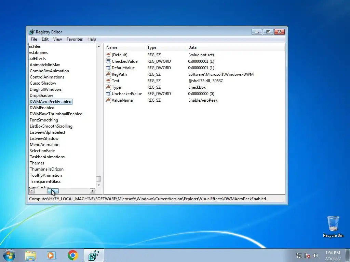This screenshot has height=262, width=350.
Task: Select the ListviewAlphaSelect key
Action: (x=48, y=132)
